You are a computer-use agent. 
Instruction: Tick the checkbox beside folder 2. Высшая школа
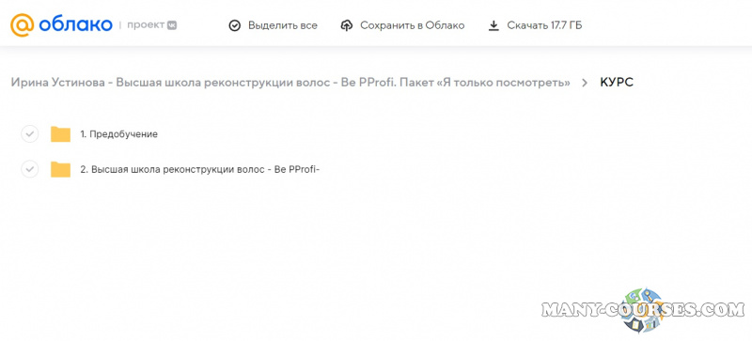click(x=30, y=169)
